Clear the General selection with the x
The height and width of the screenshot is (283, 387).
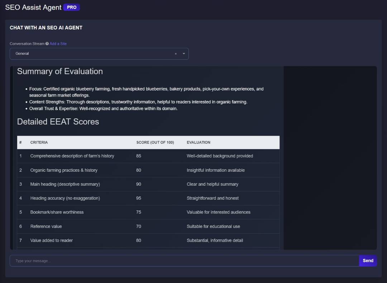click(176, 54)
